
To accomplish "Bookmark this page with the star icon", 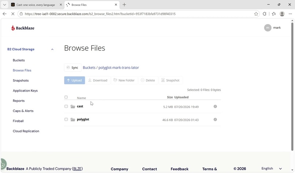I will [x=256, y=14].
